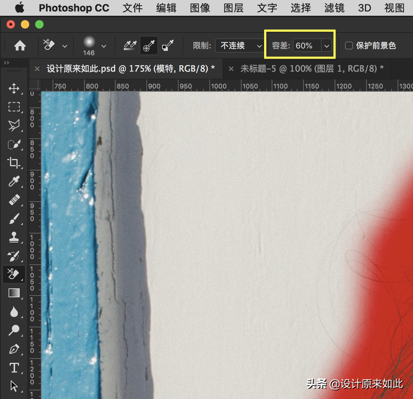The image size is (413, 399).
Task: Expand the tool preset picker arrow
Action: coord(65,47)
